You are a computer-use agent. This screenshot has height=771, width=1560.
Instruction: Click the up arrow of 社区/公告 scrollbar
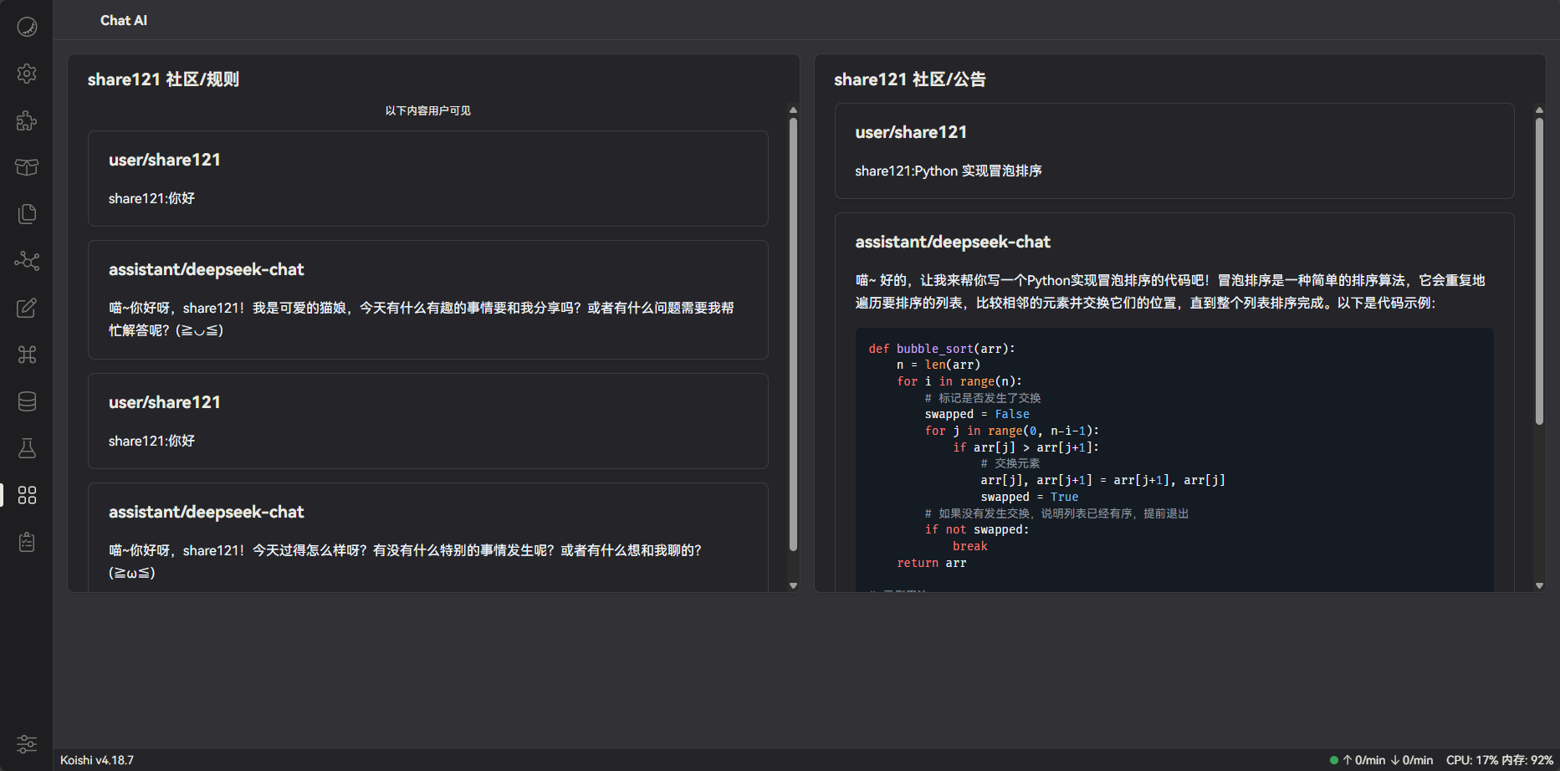tap(1539, 110)
